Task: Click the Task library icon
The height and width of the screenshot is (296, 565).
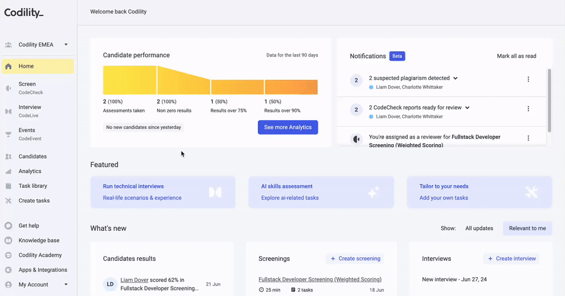Action: (8, 186)
